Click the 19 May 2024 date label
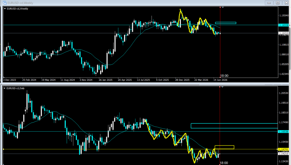This screenshot has height=165, width=291. click(48, 80)
